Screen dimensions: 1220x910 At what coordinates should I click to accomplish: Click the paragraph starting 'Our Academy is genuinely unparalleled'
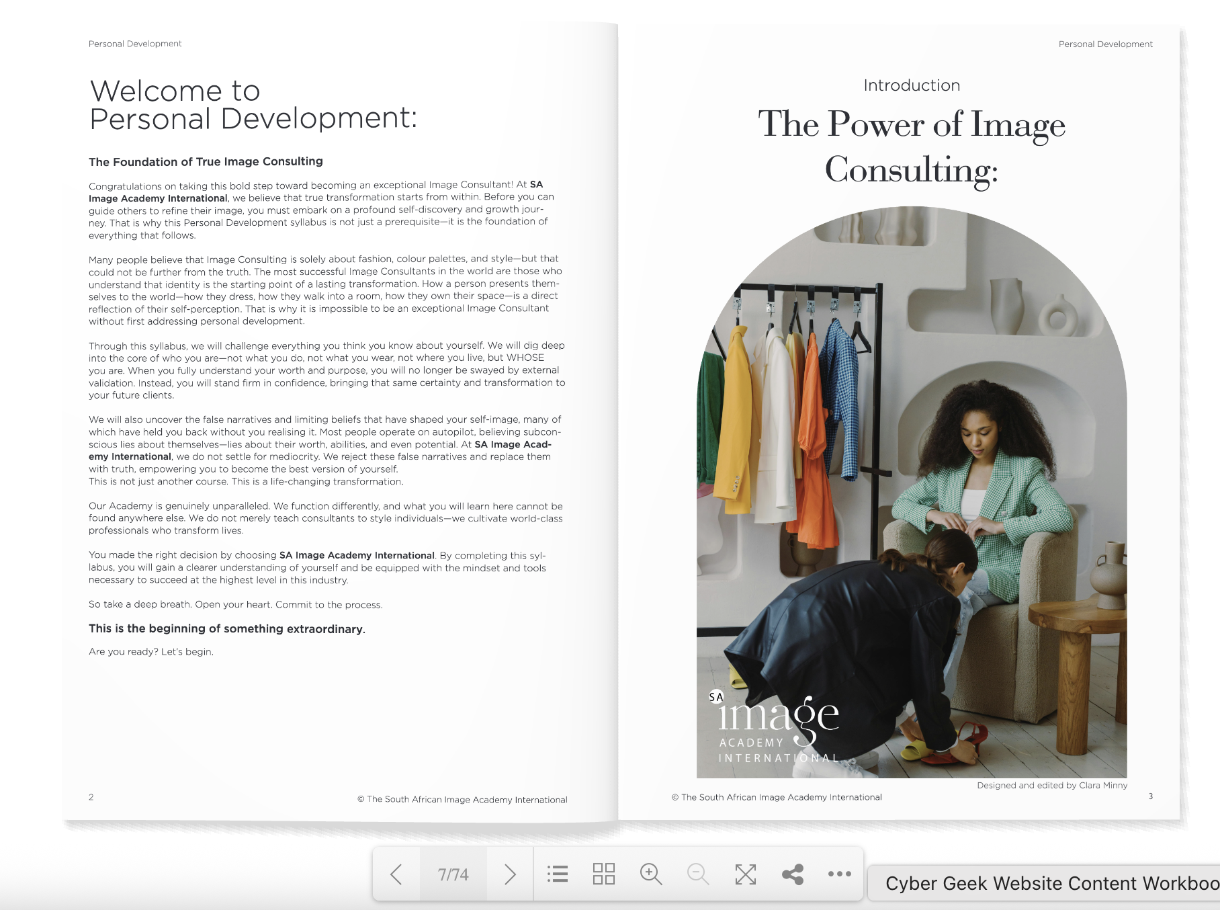(326, 518)
